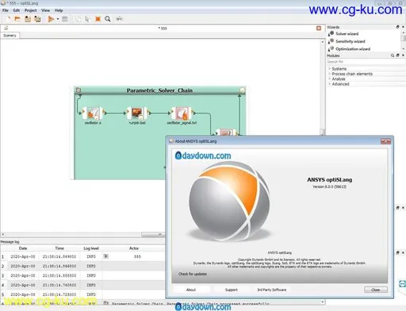Click the Parametric_Solver_Chain status check icon
The width and height of the screenshot is (406, 311).
pyautogui.click(x=242, y=90)
